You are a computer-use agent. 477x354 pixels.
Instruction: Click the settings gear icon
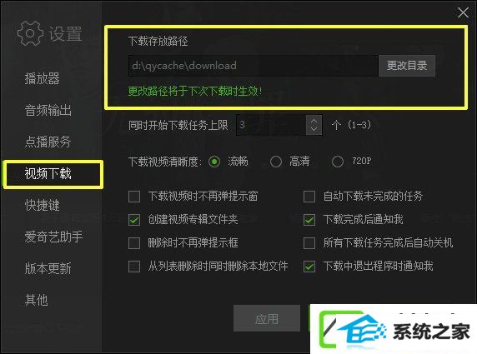pos(30,33)
